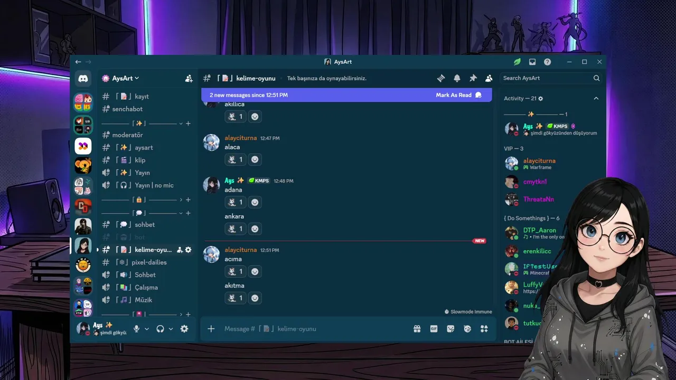This screenshot has width=676, height=380.
Task: Open Activity settings gear in member list
Action: [540, 99]
